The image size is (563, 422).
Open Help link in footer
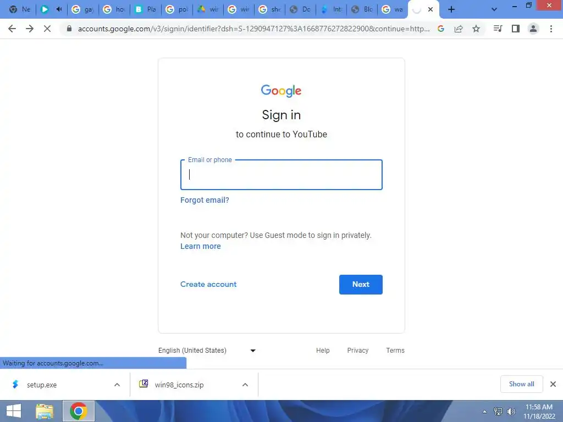(x=323, y=351)
